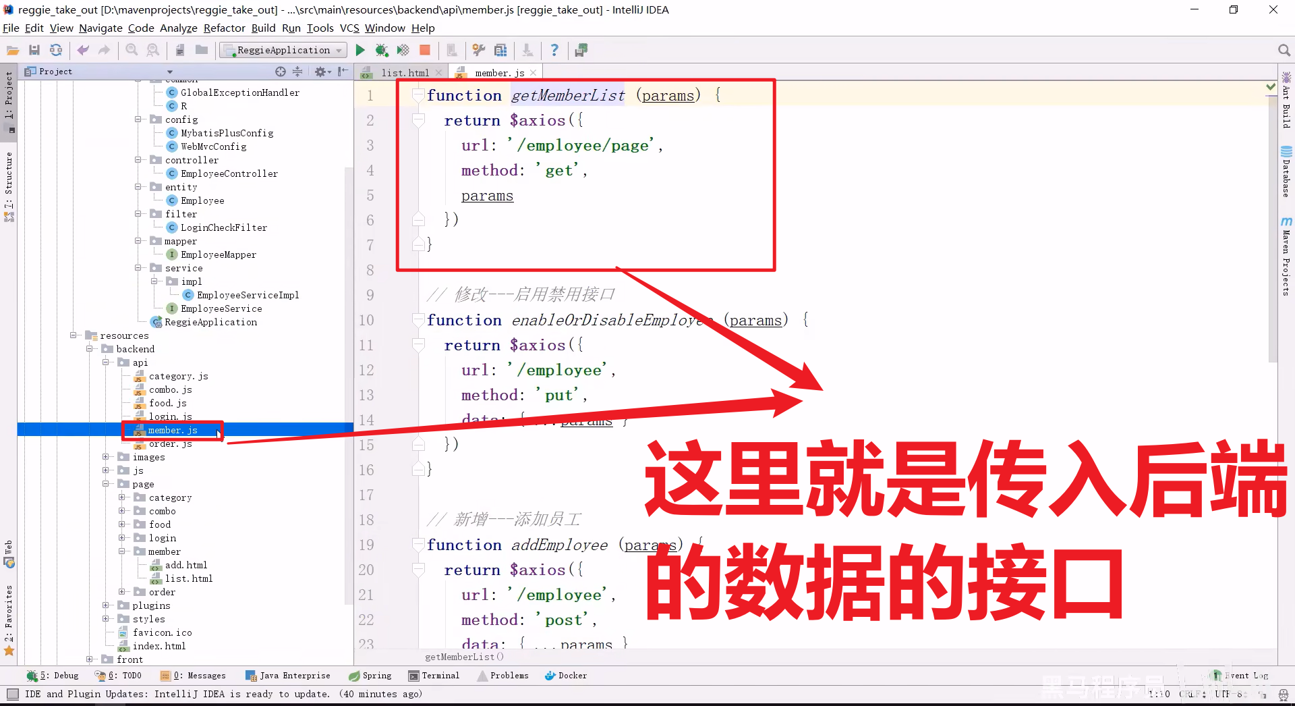Click the green inspection checkmark indicator
This screenshot has height=706, width=1295.
(1271, 87)
